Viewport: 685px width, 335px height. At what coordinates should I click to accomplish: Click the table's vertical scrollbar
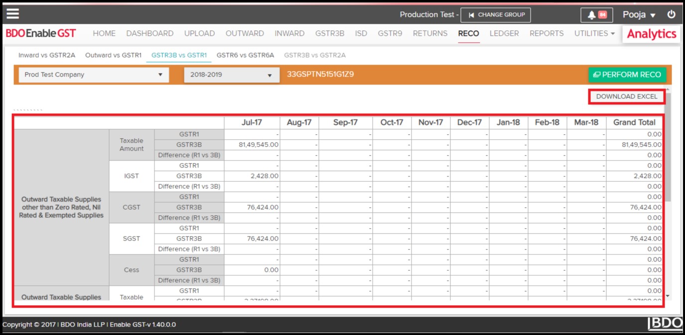tap(668, 149)
